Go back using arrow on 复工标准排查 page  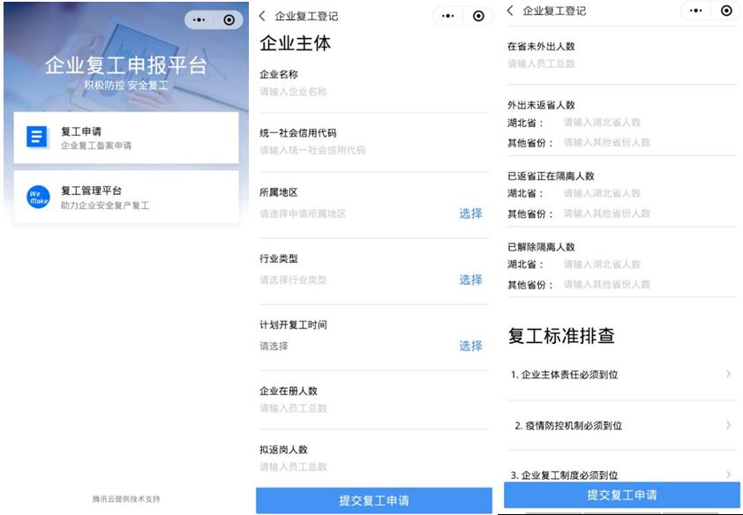(x=511, y=11)
